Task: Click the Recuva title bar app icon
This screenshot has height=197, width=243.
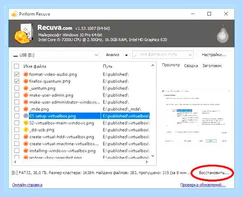Action: pos(14,14)
